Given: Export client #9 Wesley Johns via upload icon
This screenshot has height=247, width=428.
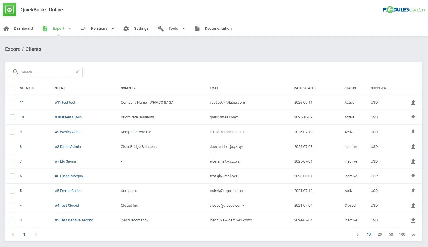Looking at the screenshot, I should pyautogui.click(x=413, y=132).
